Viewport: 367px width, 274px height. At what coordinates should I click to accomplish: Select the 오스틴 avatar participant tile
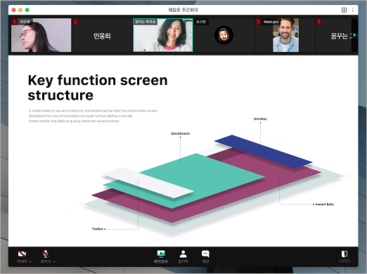click(224, 35)
